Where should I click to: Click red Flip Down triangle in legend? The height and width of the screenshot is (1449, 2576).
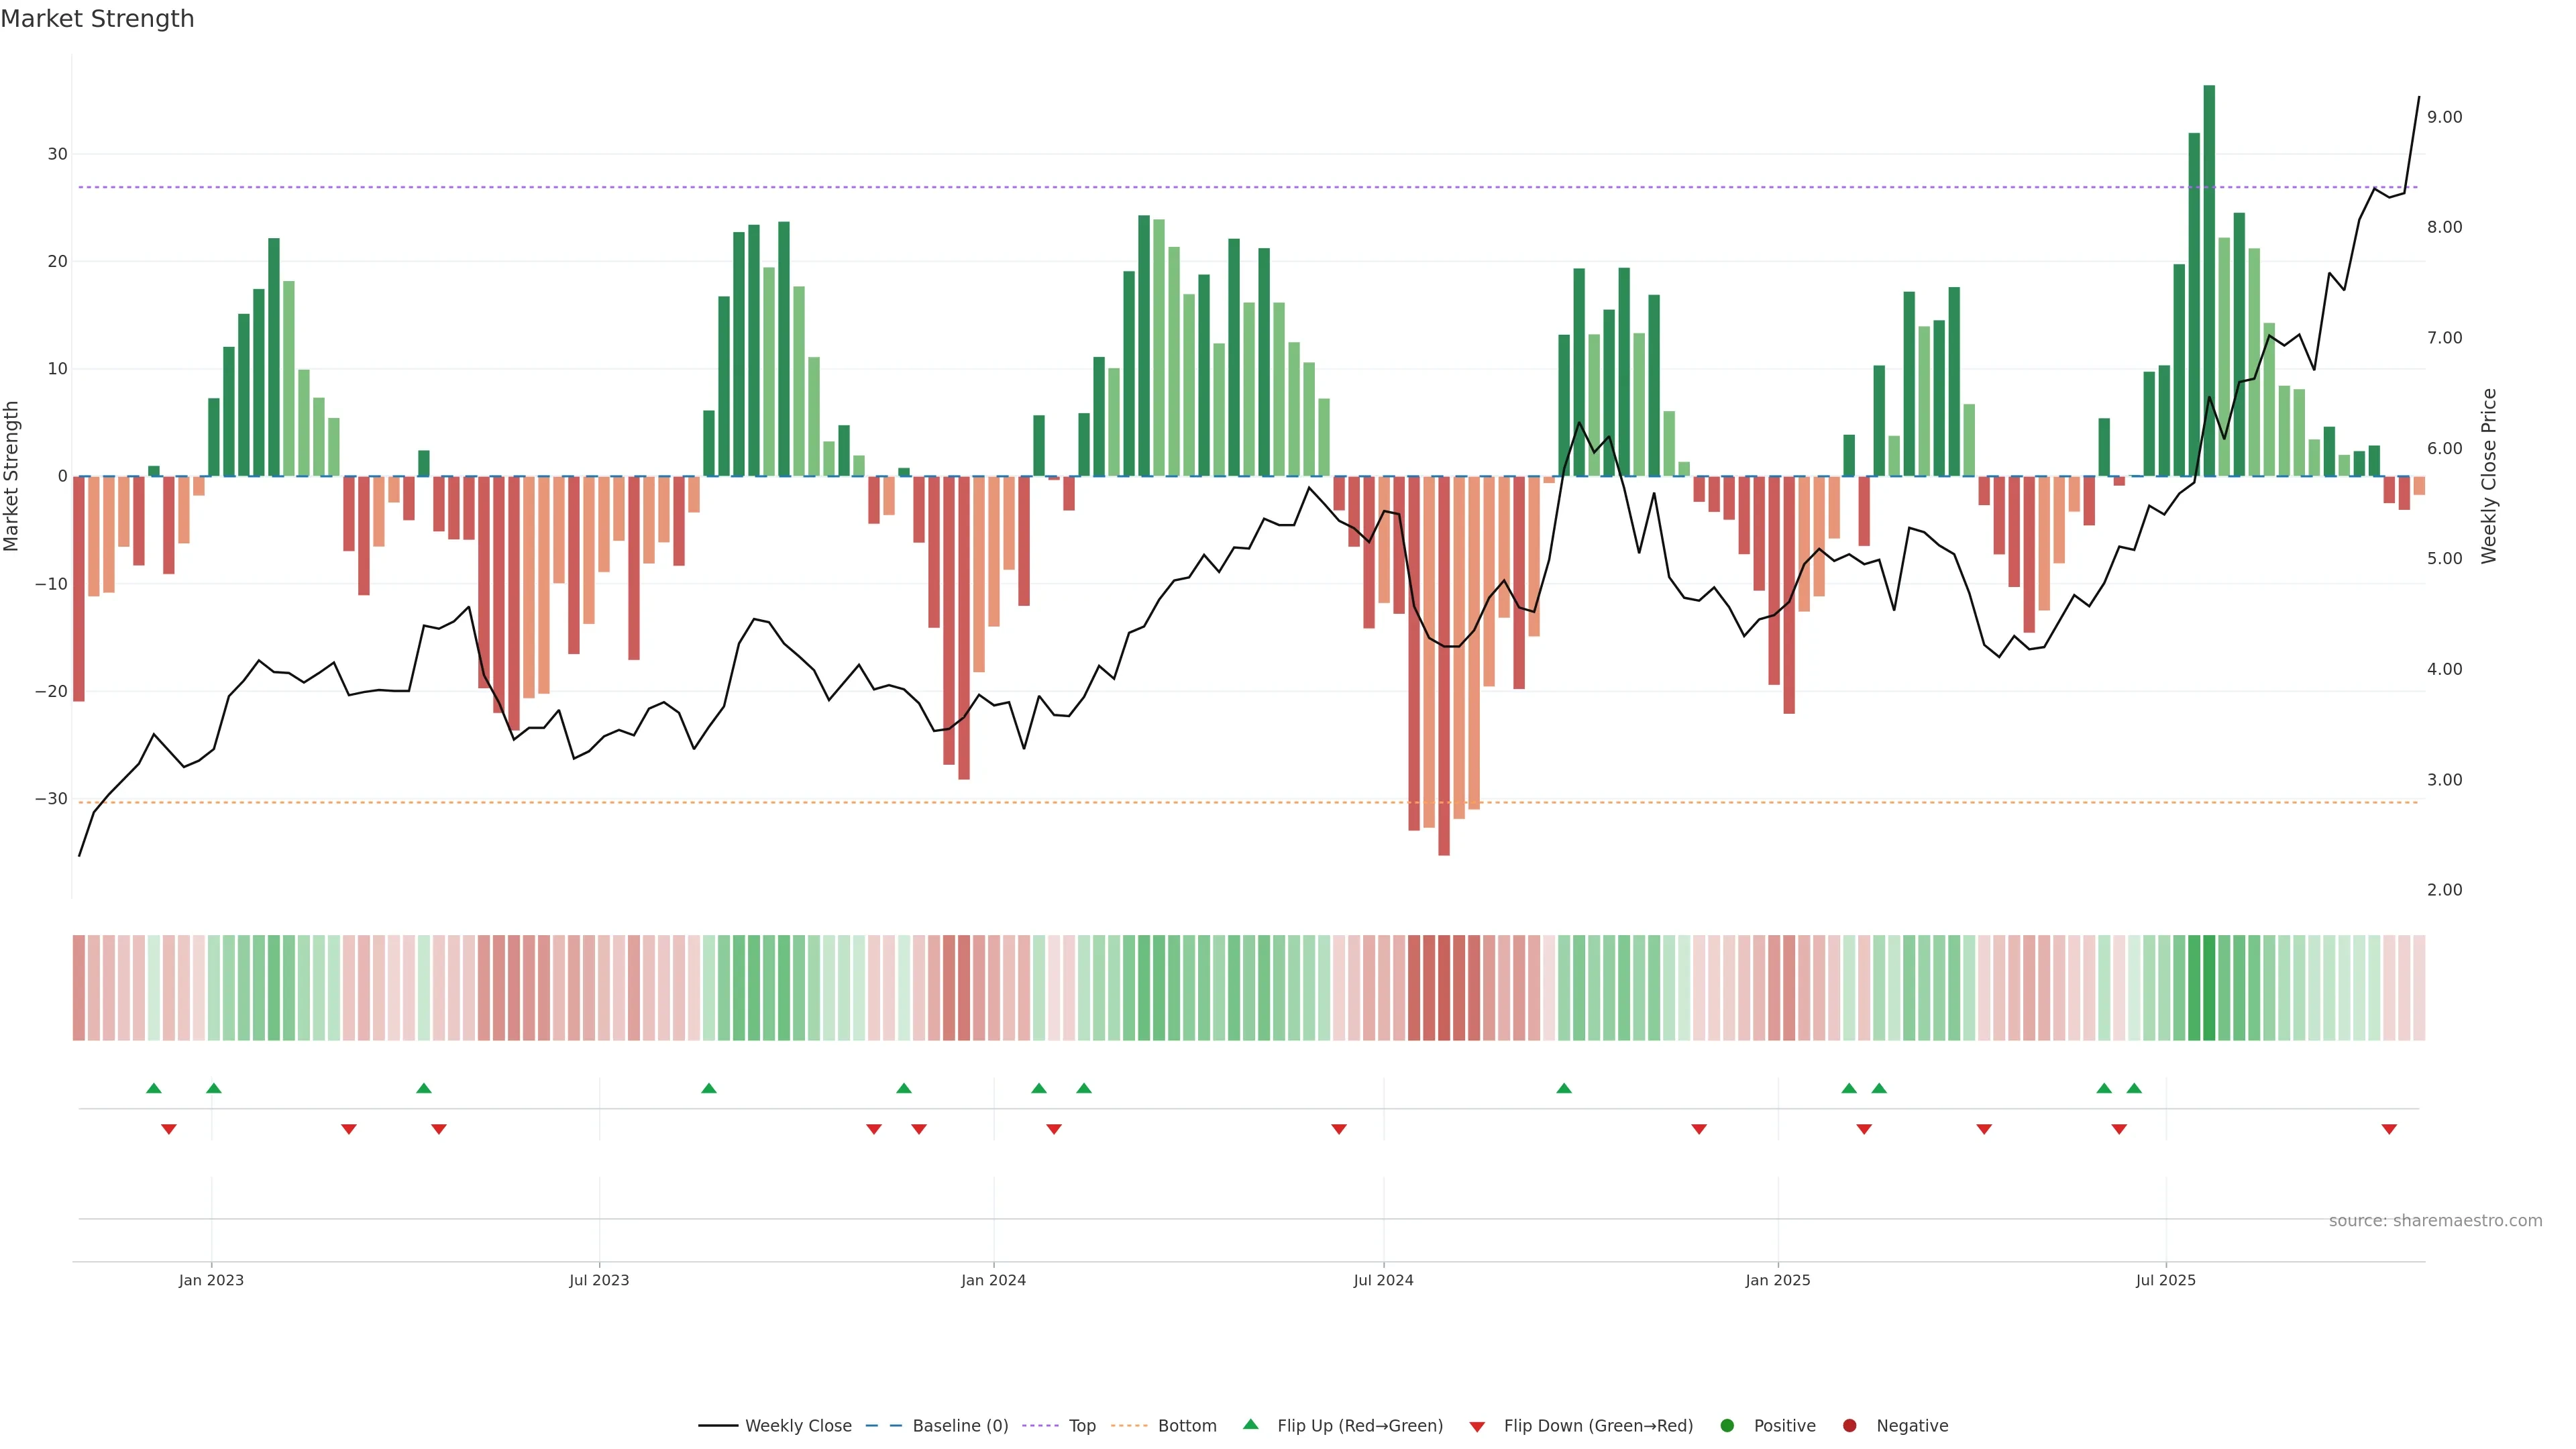1477,1426
